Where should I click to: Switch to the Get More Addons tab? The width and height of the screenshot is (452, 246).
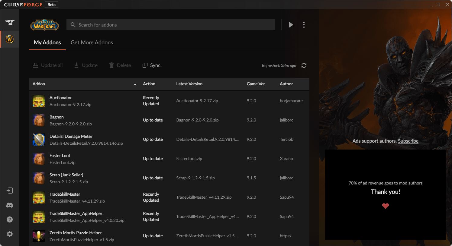pos(92,43)
